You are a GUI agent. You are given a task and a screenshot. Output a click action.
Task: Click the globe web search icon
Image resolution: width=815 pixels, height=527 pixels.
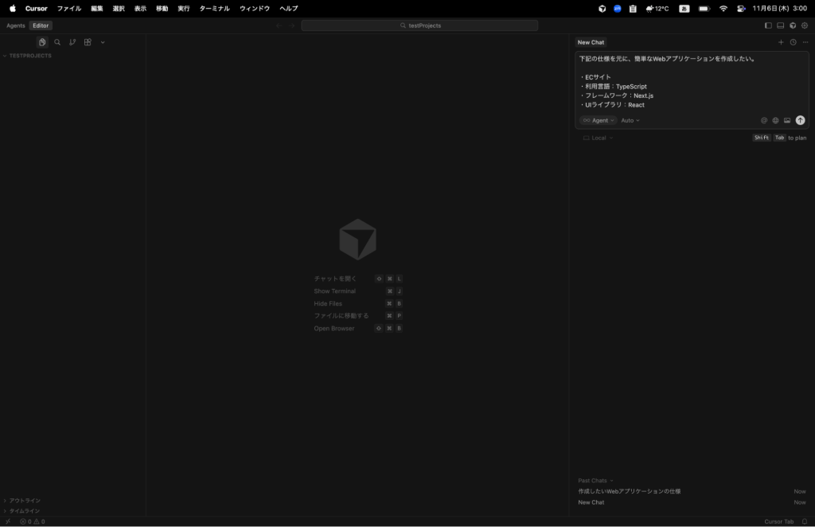point(775,120)
